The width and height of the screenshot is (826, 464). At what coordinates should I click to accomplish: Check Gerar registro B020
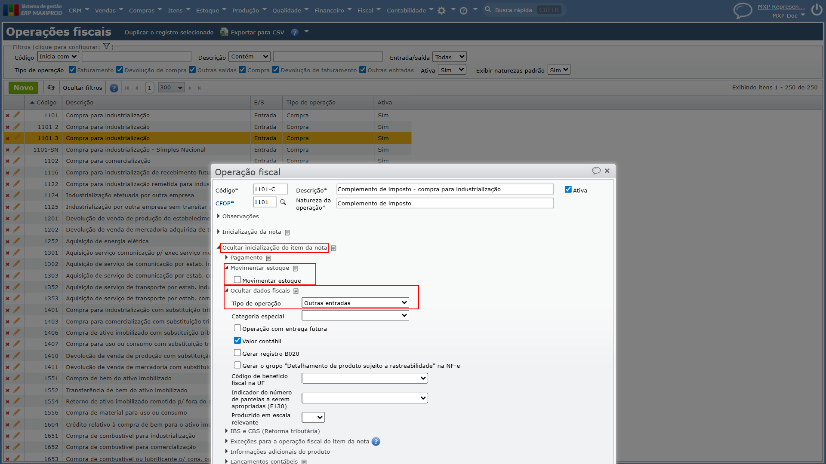[x=237, y=353]
